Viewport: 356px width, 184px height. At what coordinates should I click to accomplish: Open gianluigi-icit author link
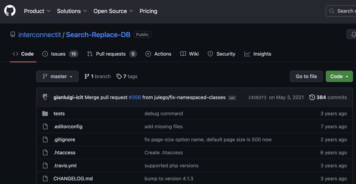[68, 97]
